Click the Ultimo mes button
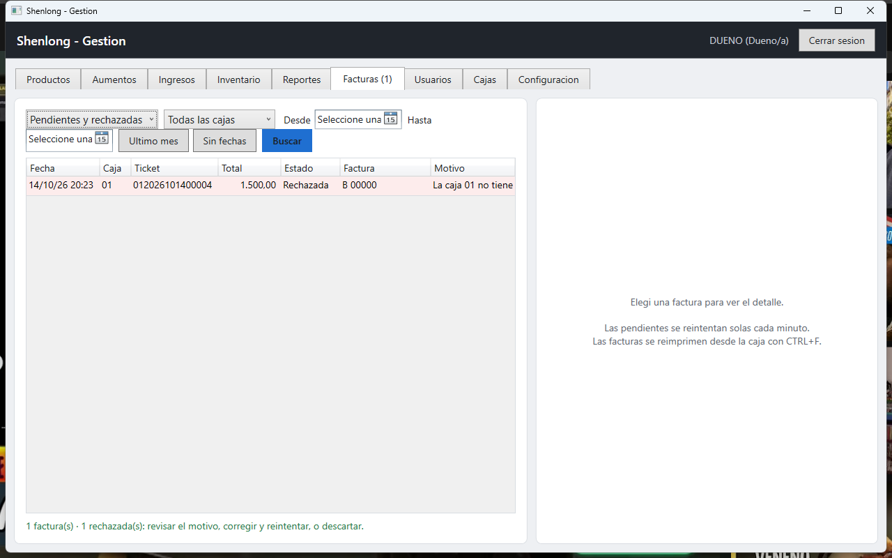Viewport: 892px width, 558px height. 153,140
